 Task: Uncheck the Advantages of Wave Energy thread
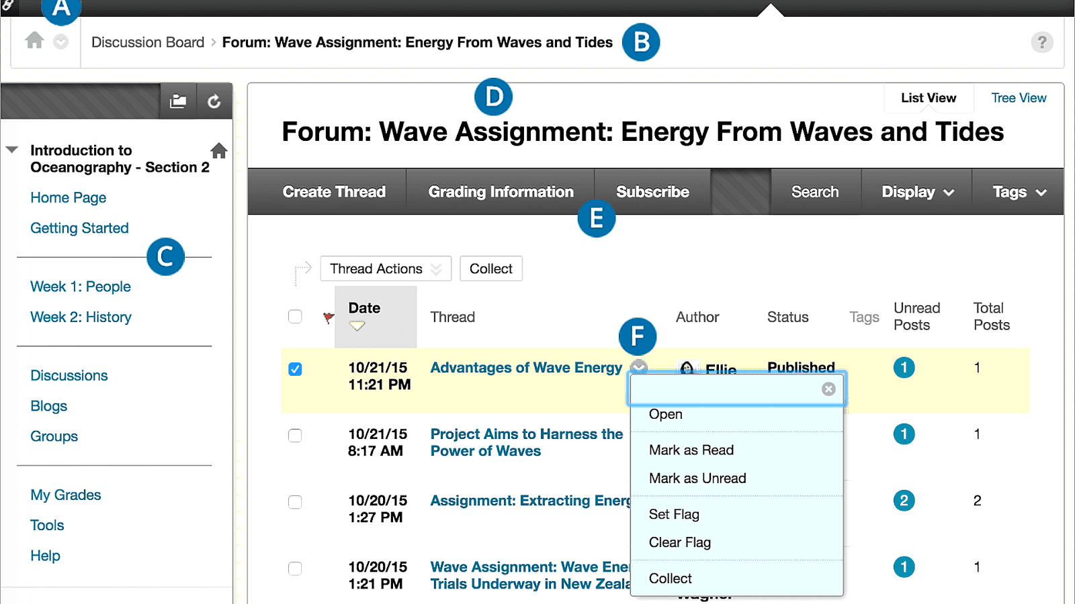click(295, 368)
